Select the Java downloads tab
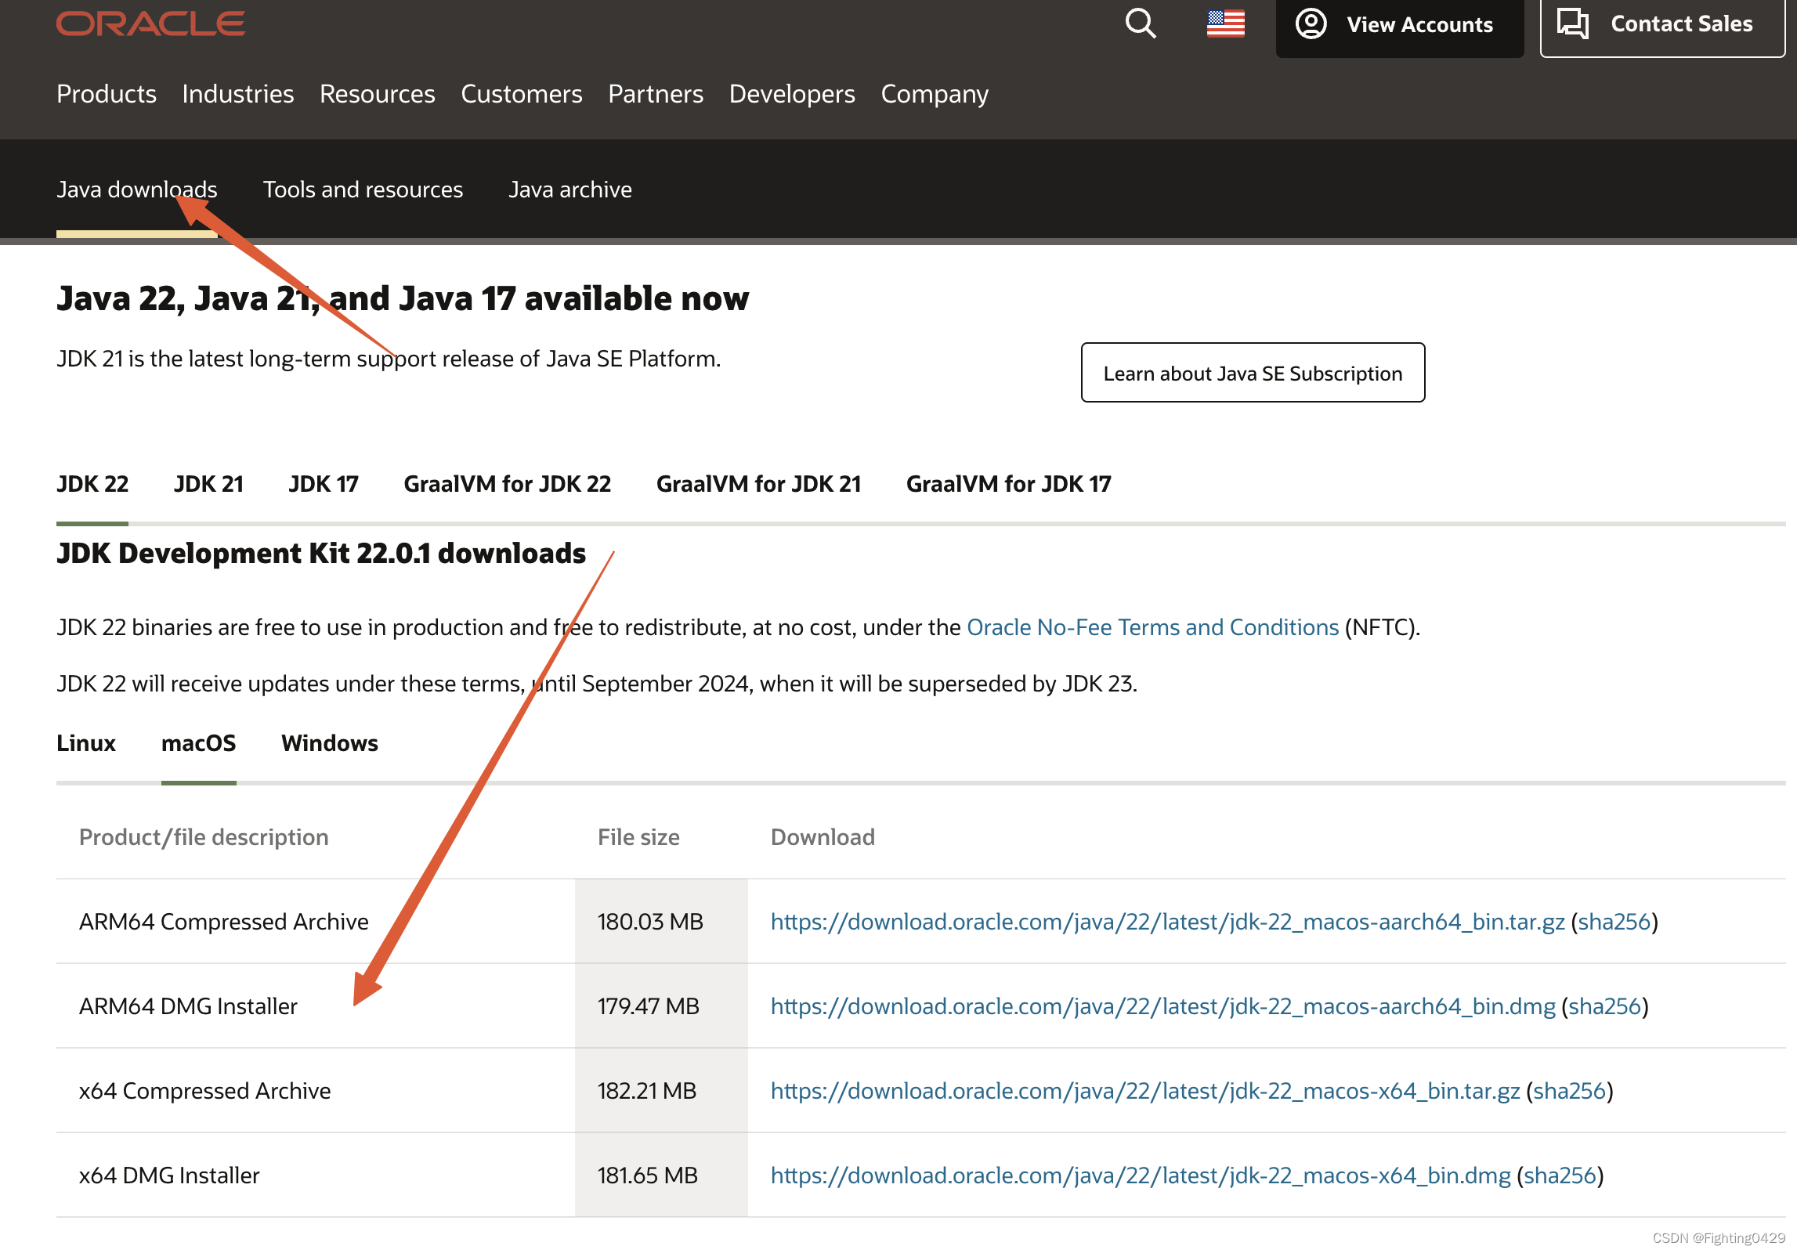The width and height of the screenshot is (1797, 1253). (137, 190)
